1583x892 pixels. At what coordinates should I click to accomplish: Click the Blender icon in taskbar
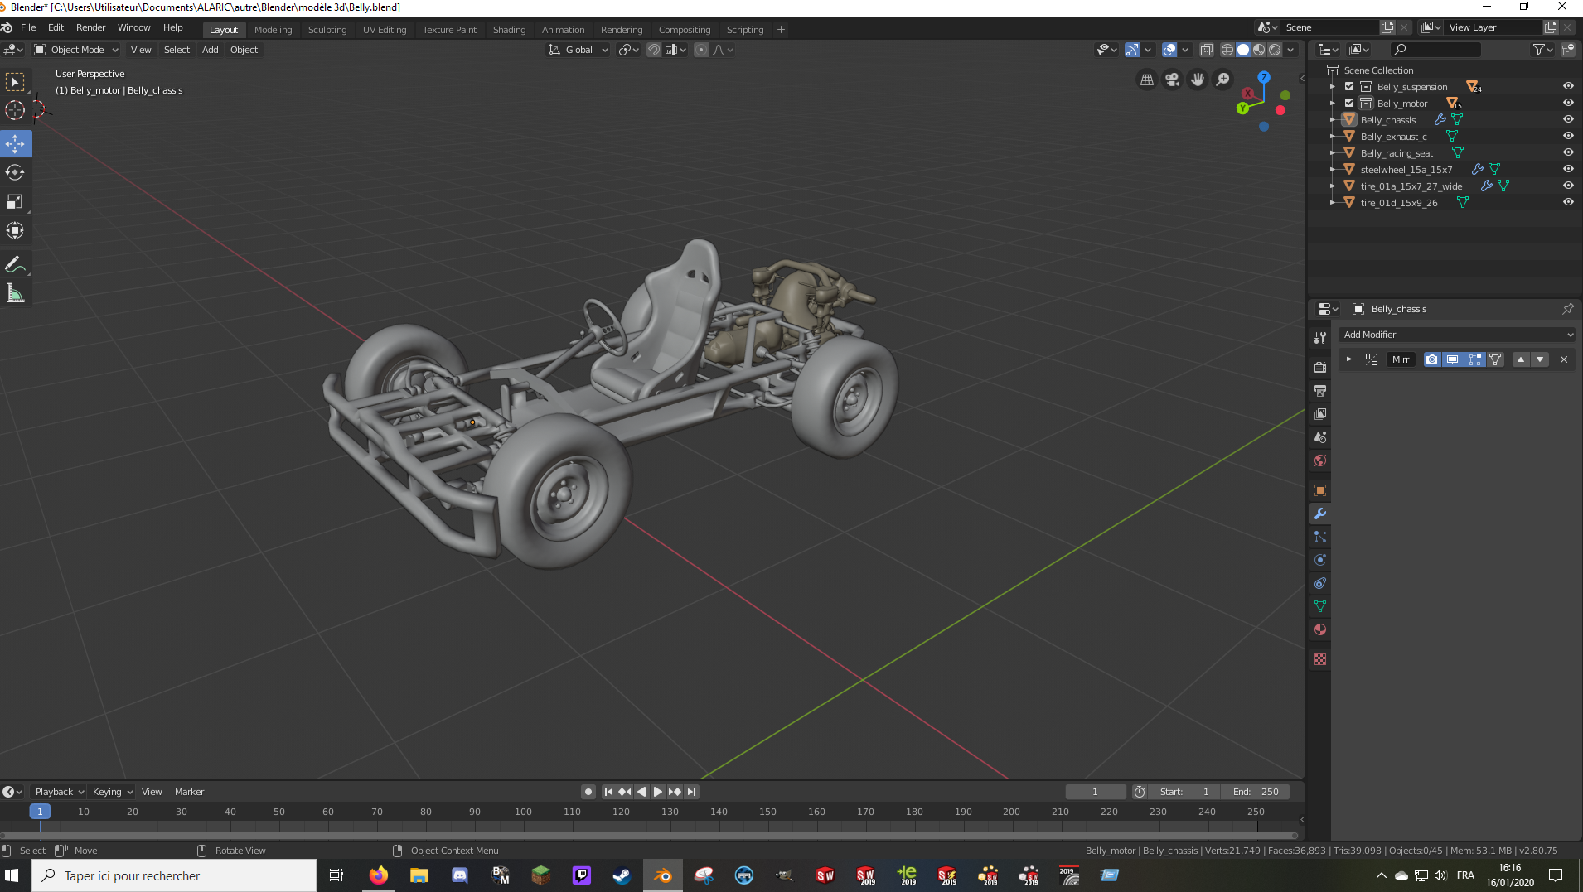[x=662, y=875]
